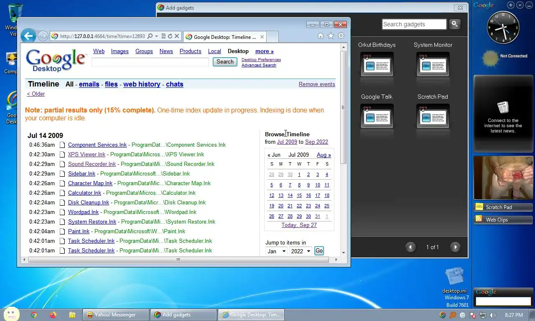
Task: Open the Groups link in Google nav
Action: click(x=144, y=51)
